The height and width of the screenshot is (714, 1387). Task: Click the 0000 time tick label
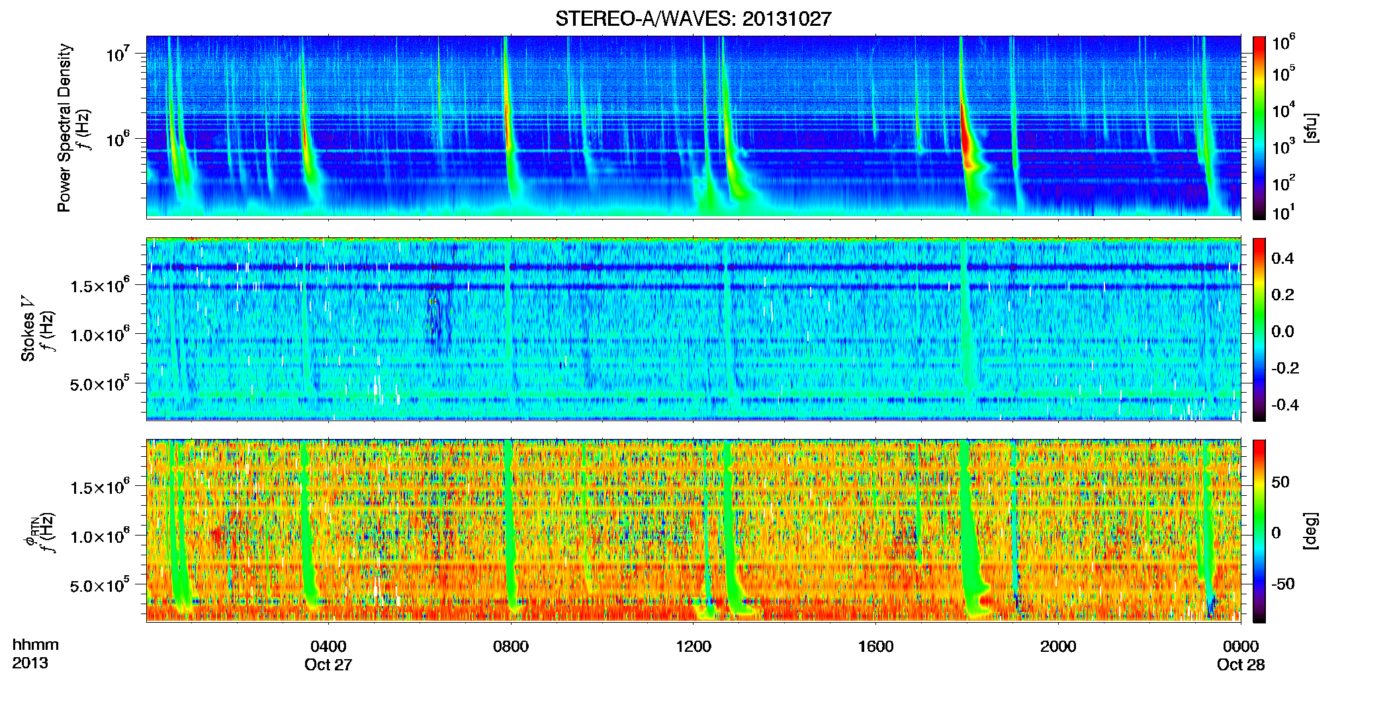[x=1241, y=646]
